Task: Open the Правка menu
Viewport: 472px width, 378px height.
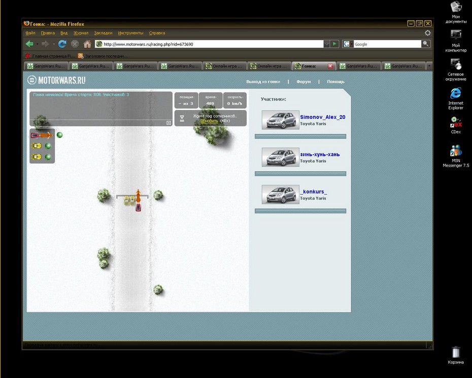Action: point(48,33)
